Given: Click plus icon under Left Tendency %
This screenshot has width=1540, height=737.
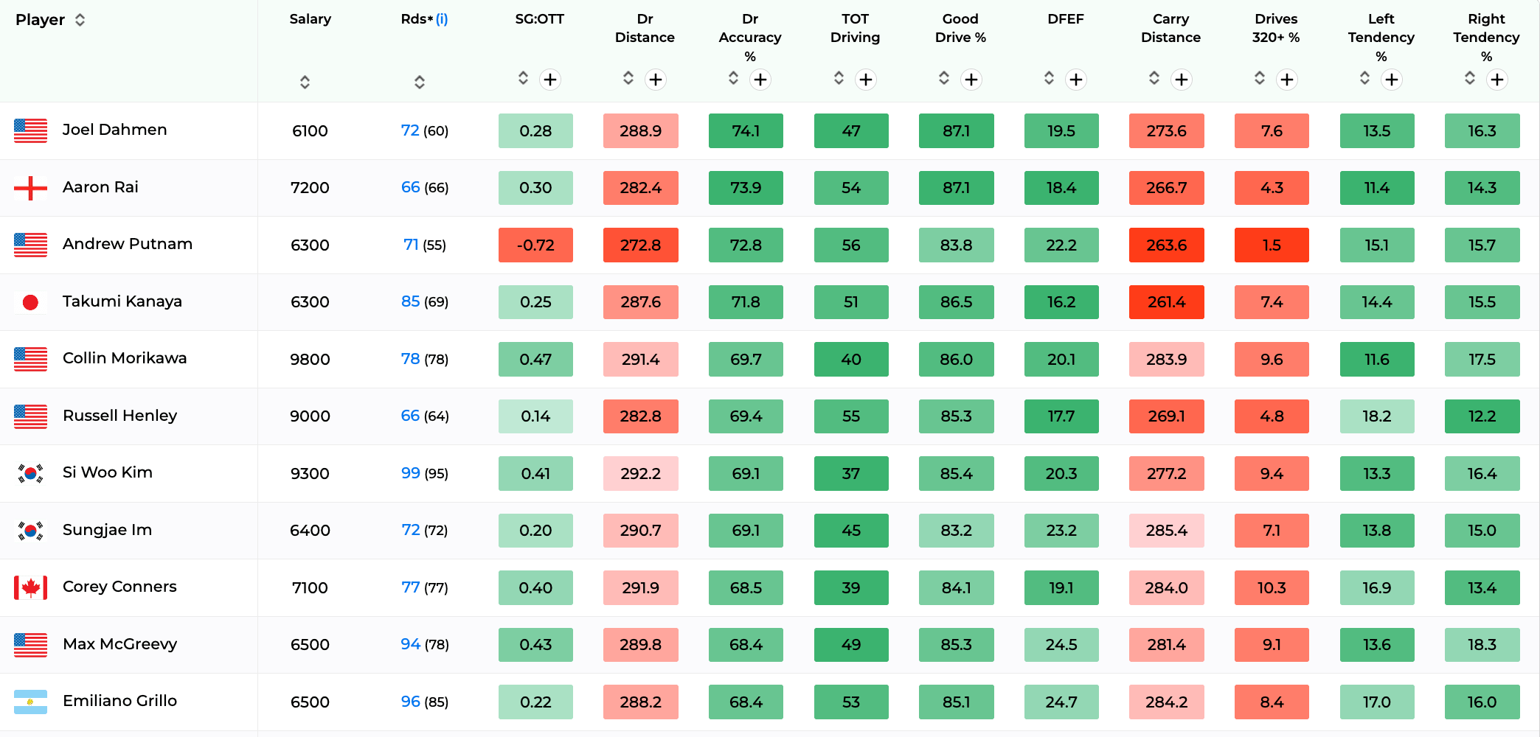Looking at the screenshot, I should pos(1392,80).
